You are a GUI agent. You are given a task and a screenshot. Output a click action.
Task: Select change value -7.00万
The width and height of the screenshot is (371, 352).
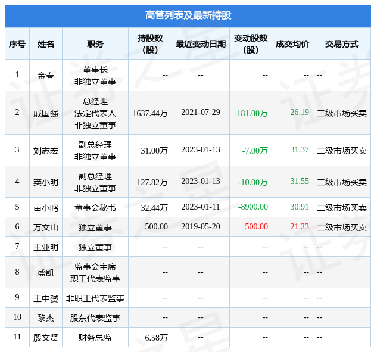255,151
